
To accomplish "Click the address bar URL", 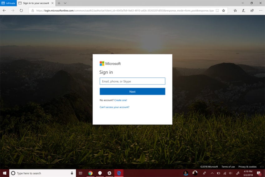I will [125, 11].
